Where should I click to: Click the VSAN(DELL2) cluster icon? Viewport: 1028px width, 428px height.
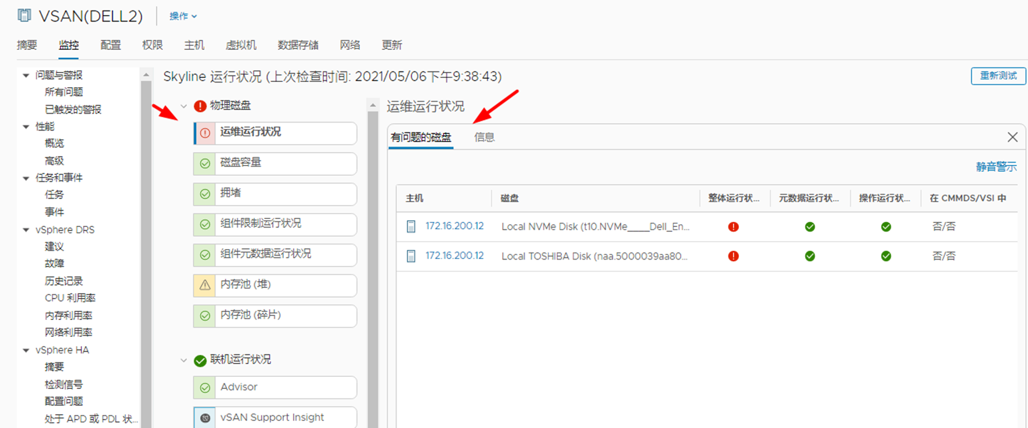[x=24, y=15]
